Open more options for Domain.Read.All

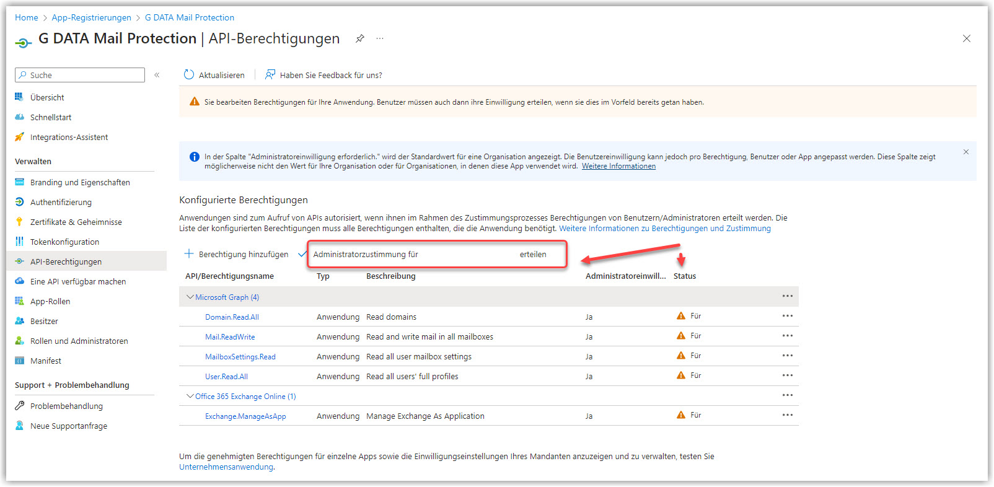tap(788, 316)
